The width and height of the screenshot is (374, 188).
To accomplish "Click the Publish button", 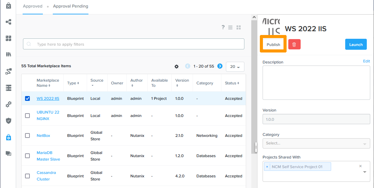I will coord(273,45).
